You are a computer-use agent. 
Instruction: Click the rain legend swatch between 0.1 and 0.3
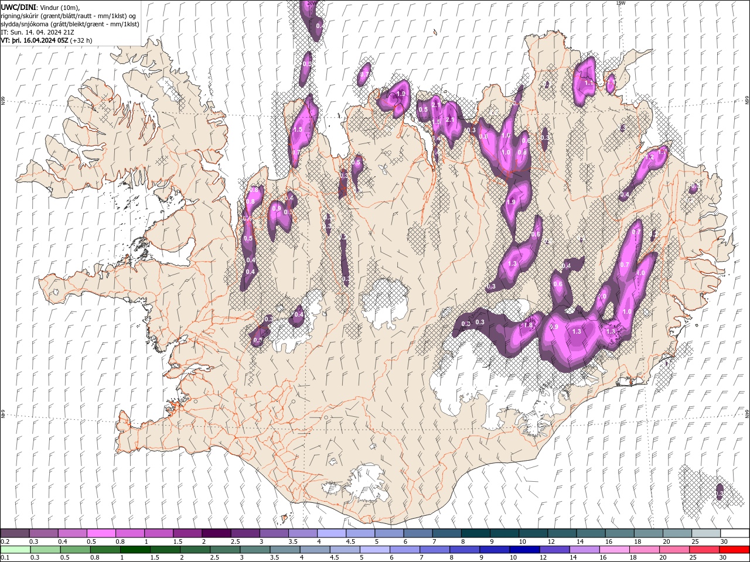coord(15,550)
